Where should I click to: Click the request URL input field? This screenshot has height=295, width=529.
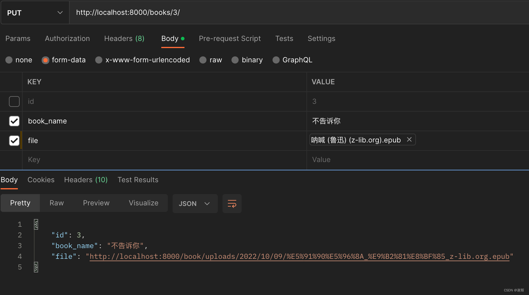pos(208,12)
